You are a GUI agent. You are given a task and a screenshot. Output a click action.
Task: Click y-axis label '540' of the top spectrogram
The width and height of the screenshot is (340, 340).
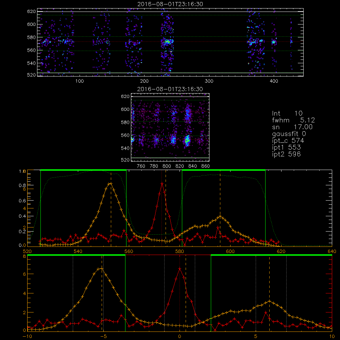(x=31, y=63)
